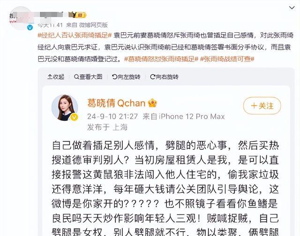The width and height of the screenshot is (300, 236).
Task: Expand the post options chevron
Action: (292, 8)
